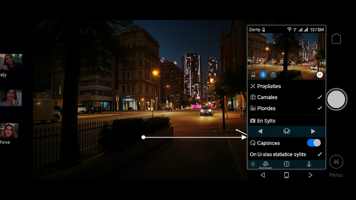Uncheck the Plondes checkmark
Screen dimensions: 356x200
319,108
